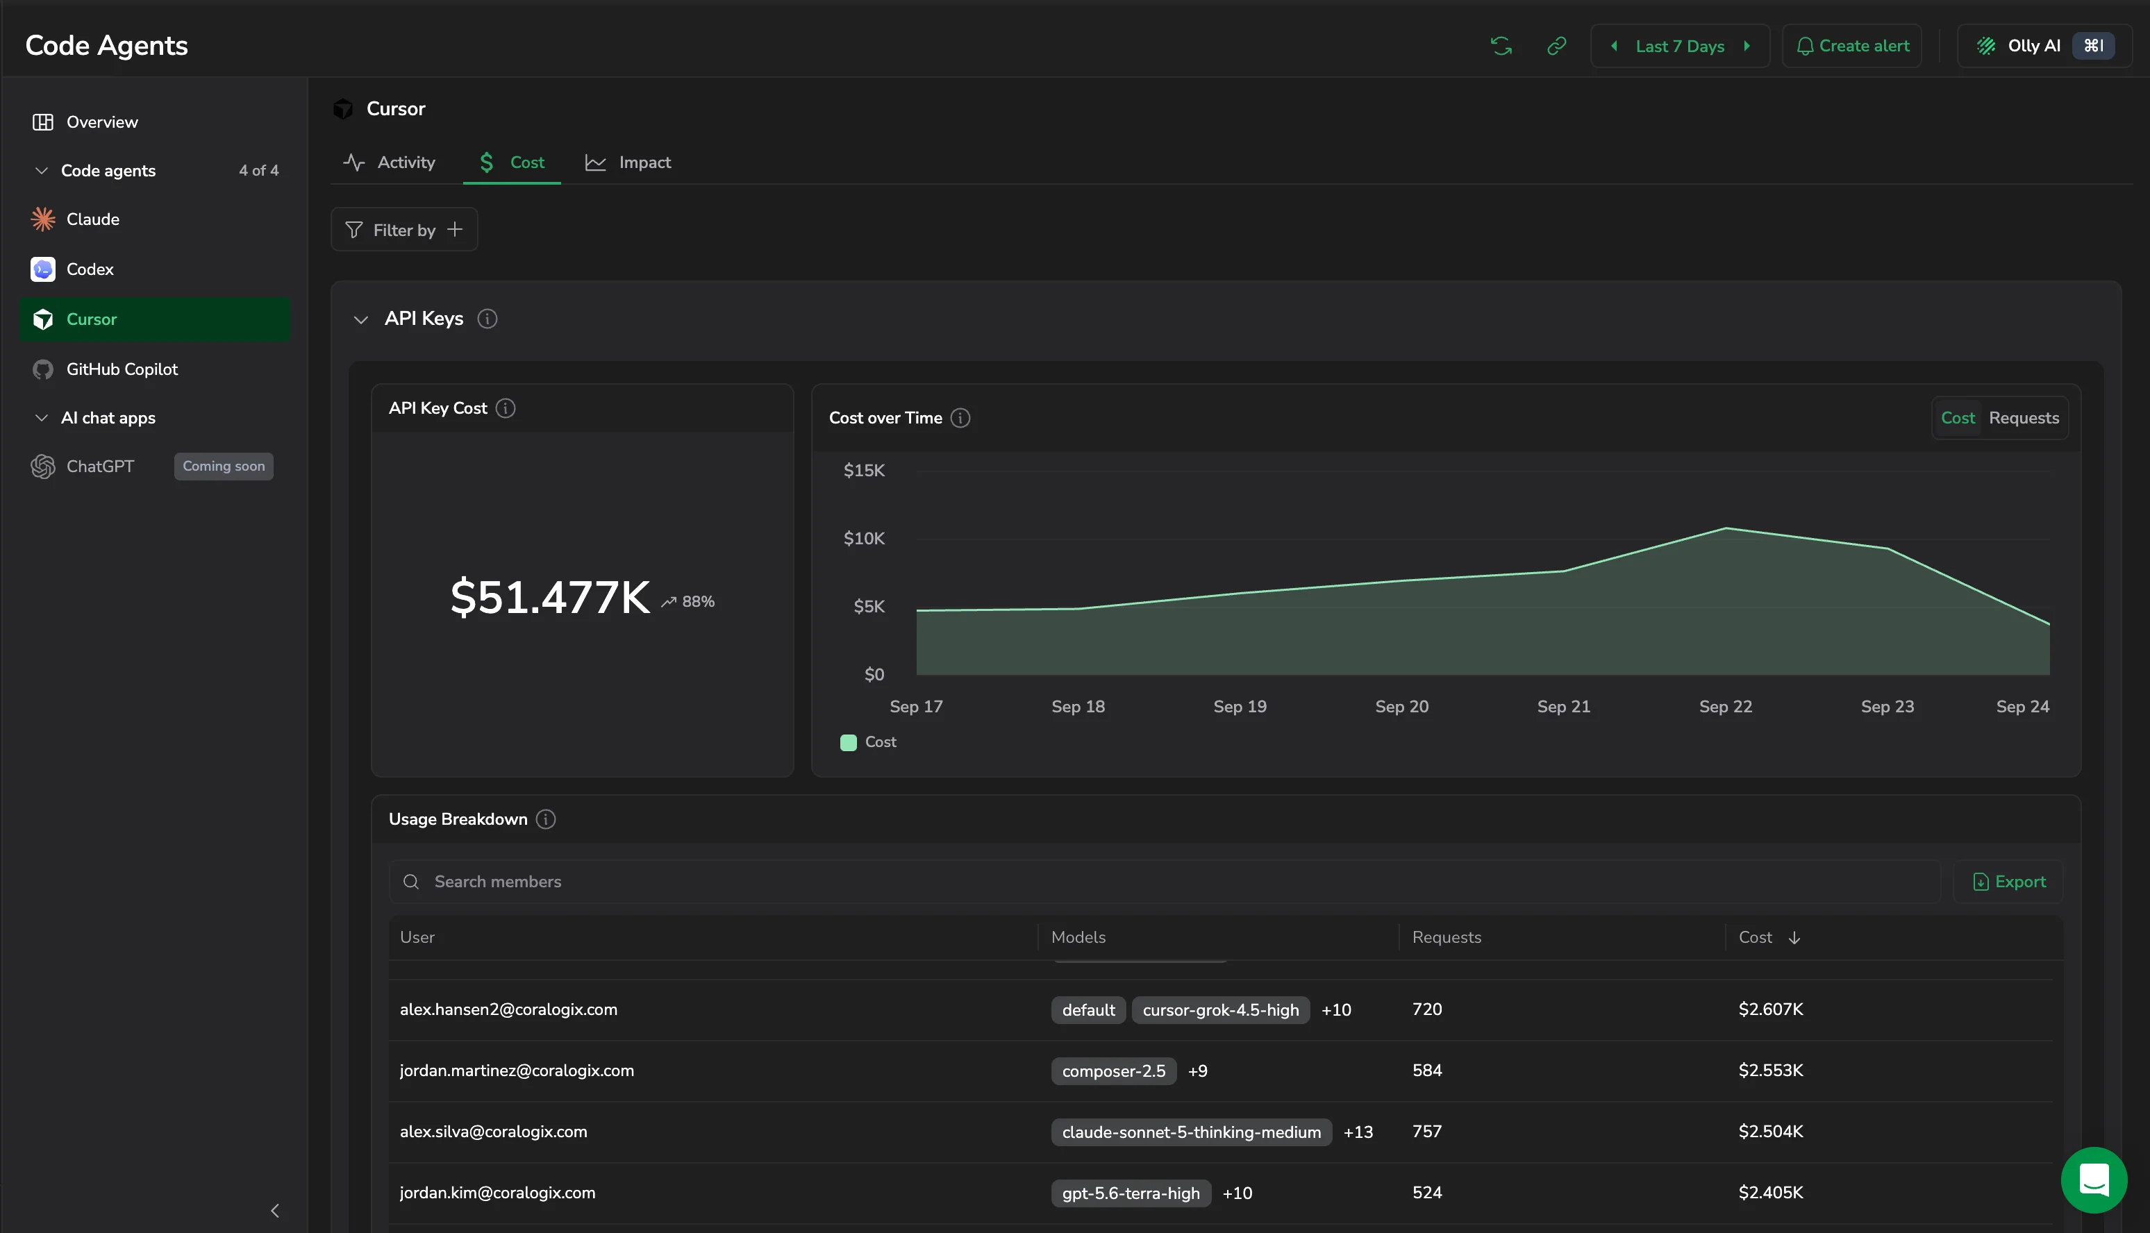2150x1233 pixels.
Task: Show info for API Keys heading
Action: [x=487, y=319]
